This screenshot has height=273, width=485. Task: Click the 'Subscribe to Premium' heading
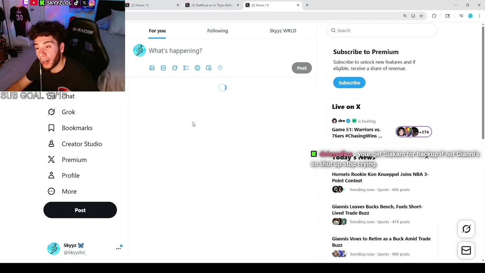click(366, 52)
